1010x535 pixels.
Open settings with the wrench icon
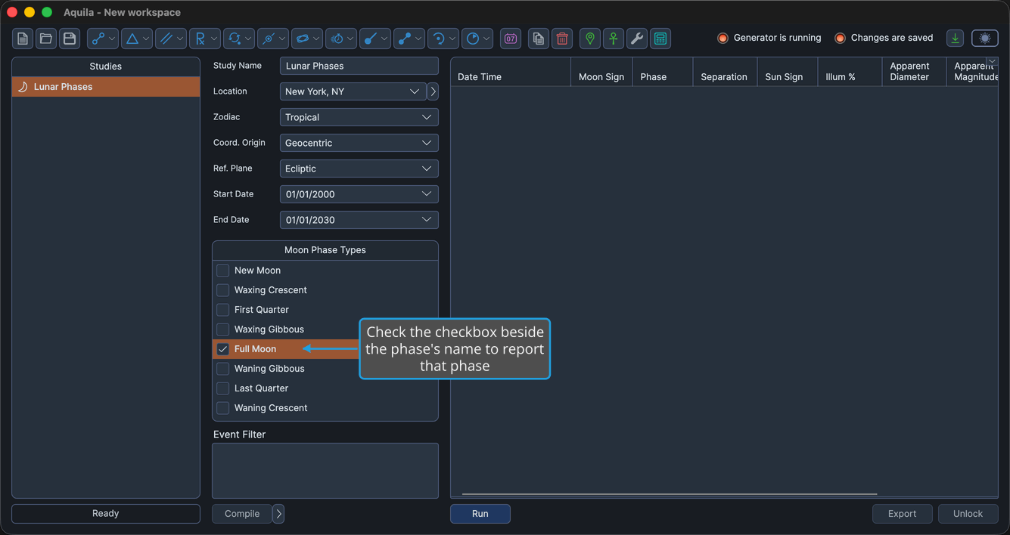coord(637,39)
